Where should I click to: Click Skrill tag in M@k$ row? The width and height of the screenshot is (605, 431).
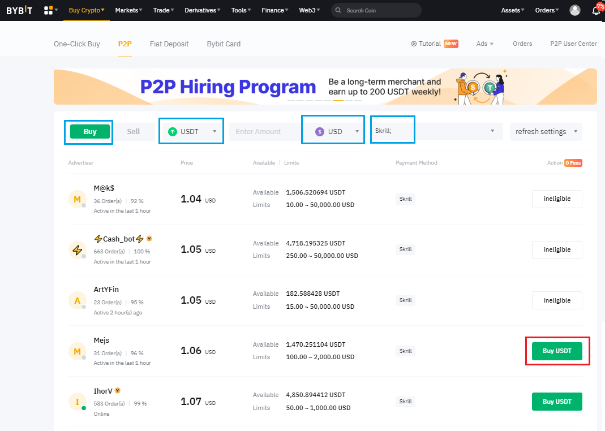pyautogui.click(x=406, y=199)
